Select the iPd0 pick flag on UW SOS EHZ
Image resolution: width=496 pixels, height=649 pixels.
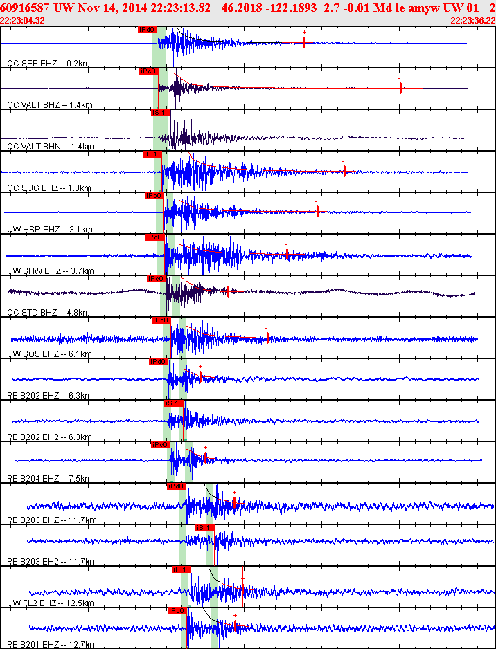161,320
